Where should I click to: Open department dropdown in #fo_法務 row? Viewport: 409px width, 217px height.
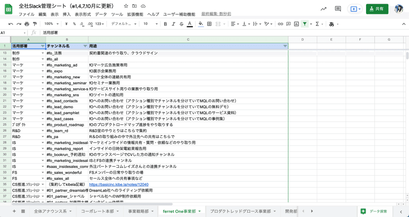43,53
